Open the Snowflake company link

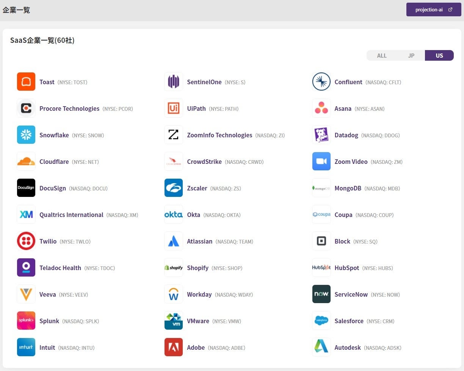pyautogui.click(x=54, y=135)
